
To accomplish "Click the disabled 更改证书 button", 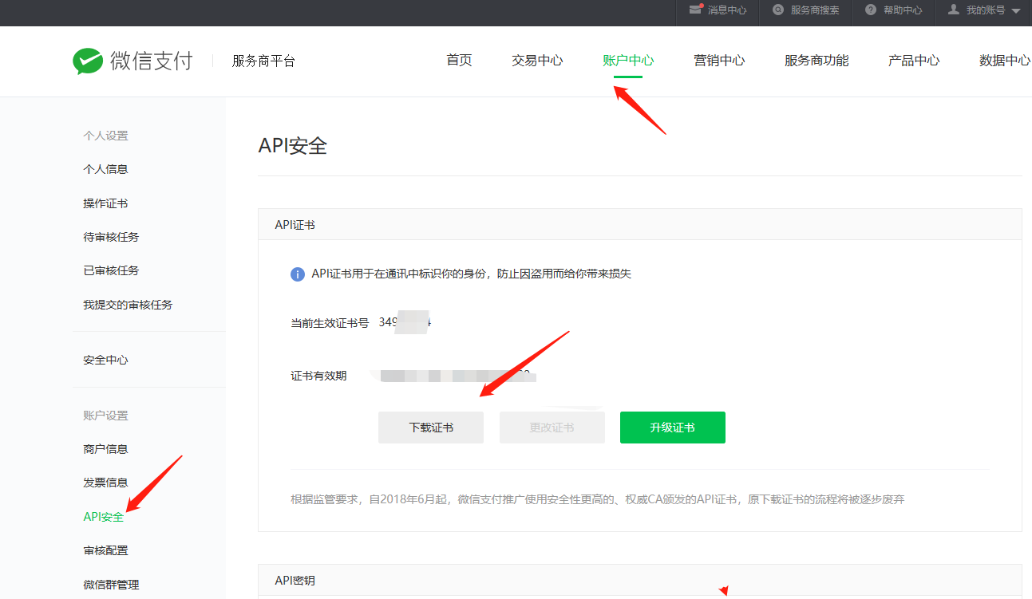I will (552, 428).
